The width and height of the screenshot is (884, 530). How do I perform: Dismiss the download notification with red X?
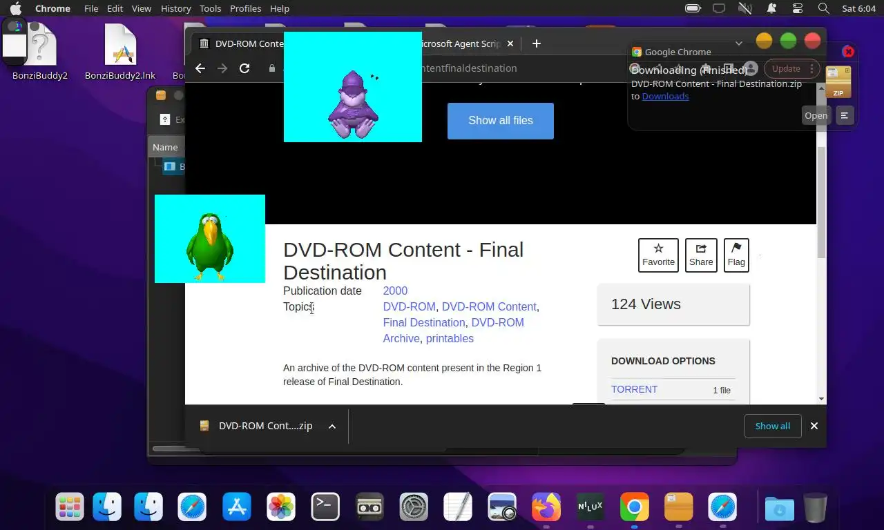point(849,52)
